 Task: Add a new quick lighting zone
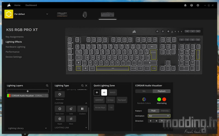pos(97,92)
